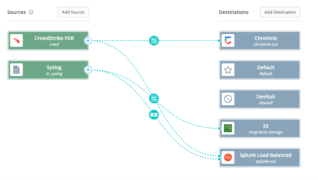The height and width of the screenshot is (180, 318).
Task: Click the Splunk orange logo icon
Action: (228, 158)
